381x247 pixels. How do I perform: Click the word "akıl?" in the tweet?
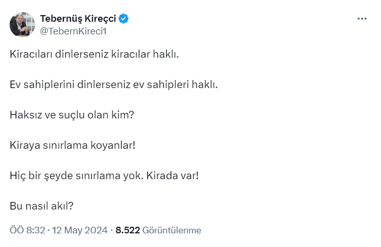tap(63, 206)
